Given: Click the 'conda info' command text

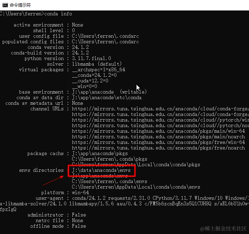Looking at the screenshot, I should (x=58, y=14).
